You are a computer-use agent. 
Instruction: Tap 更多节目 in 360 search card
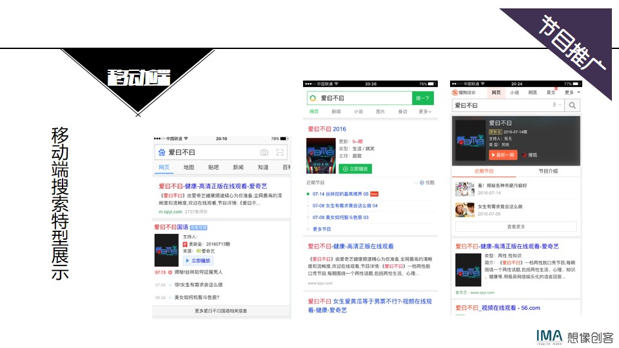pos(322,229)
